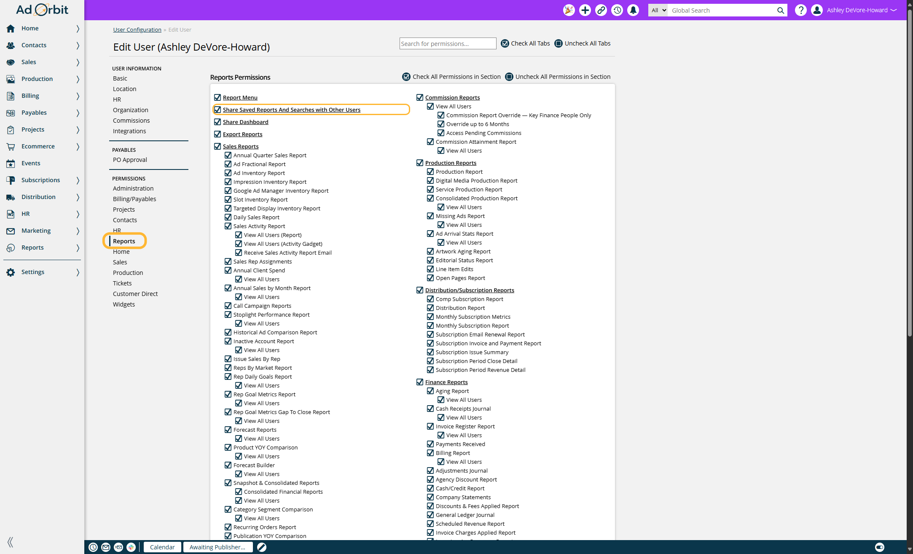Click the page vertical scrollbar
The width and height of the screenshot is (913, 554).
(x=910, y=173)
